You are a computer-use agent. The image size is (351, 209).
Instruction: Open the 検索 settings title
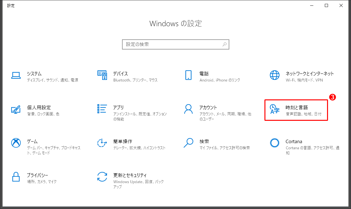(204, 142)
